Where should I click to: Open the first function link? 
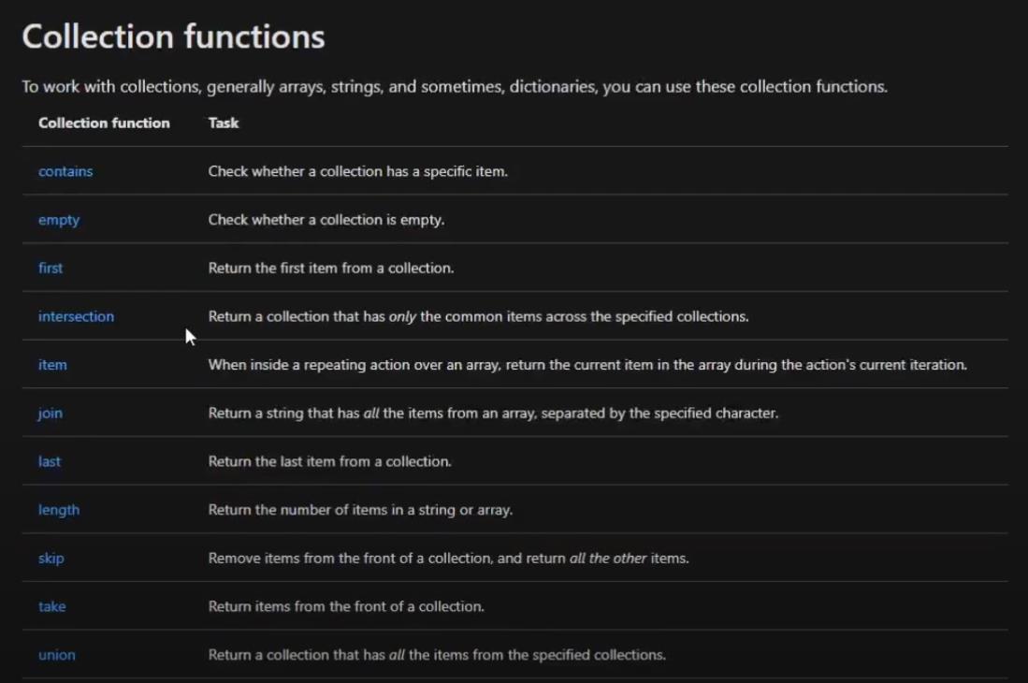[51, 269]
